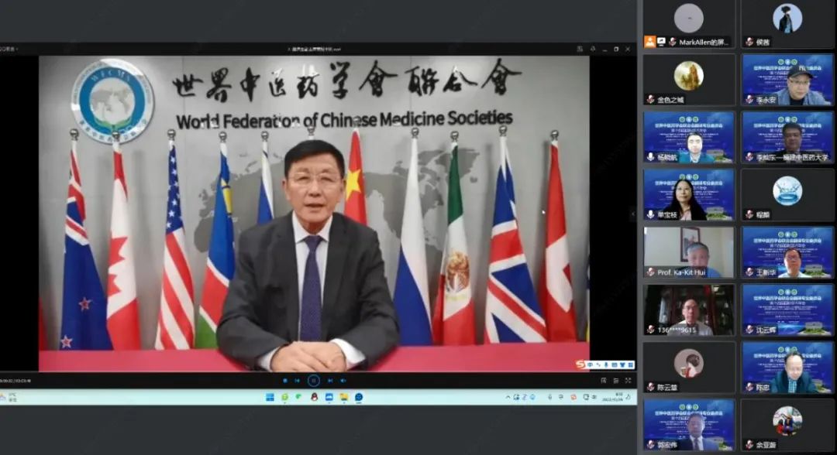Open the blue meeting app icon on the taskbar

click(x=329, y=397)
